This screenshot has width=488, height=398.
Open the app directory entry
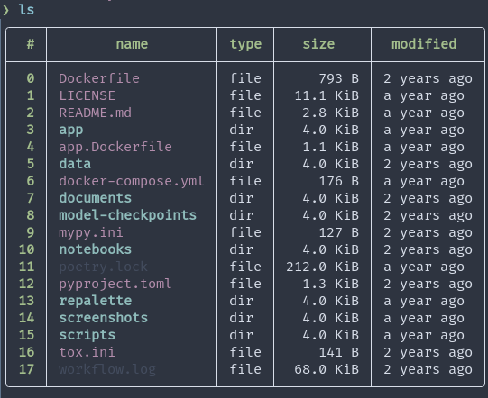click(x=71, y=130)
